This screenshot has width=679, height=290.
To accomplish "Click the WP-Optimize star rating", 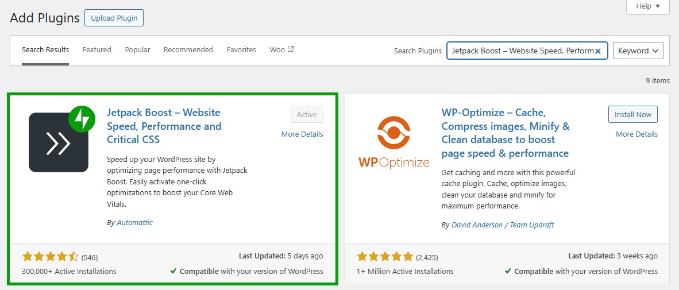I will click(385, 257).
